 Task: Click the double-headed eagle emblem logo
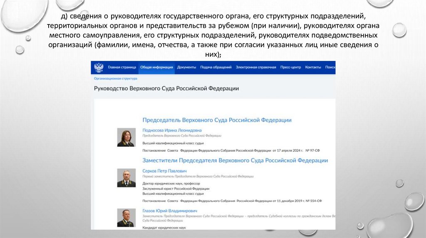point(99,68)
